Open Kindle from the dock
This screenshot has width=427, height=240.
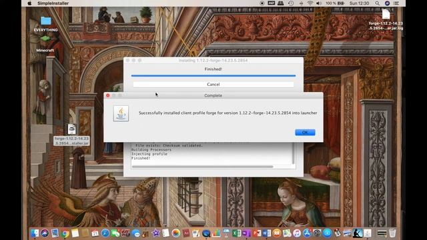(358, 233)
